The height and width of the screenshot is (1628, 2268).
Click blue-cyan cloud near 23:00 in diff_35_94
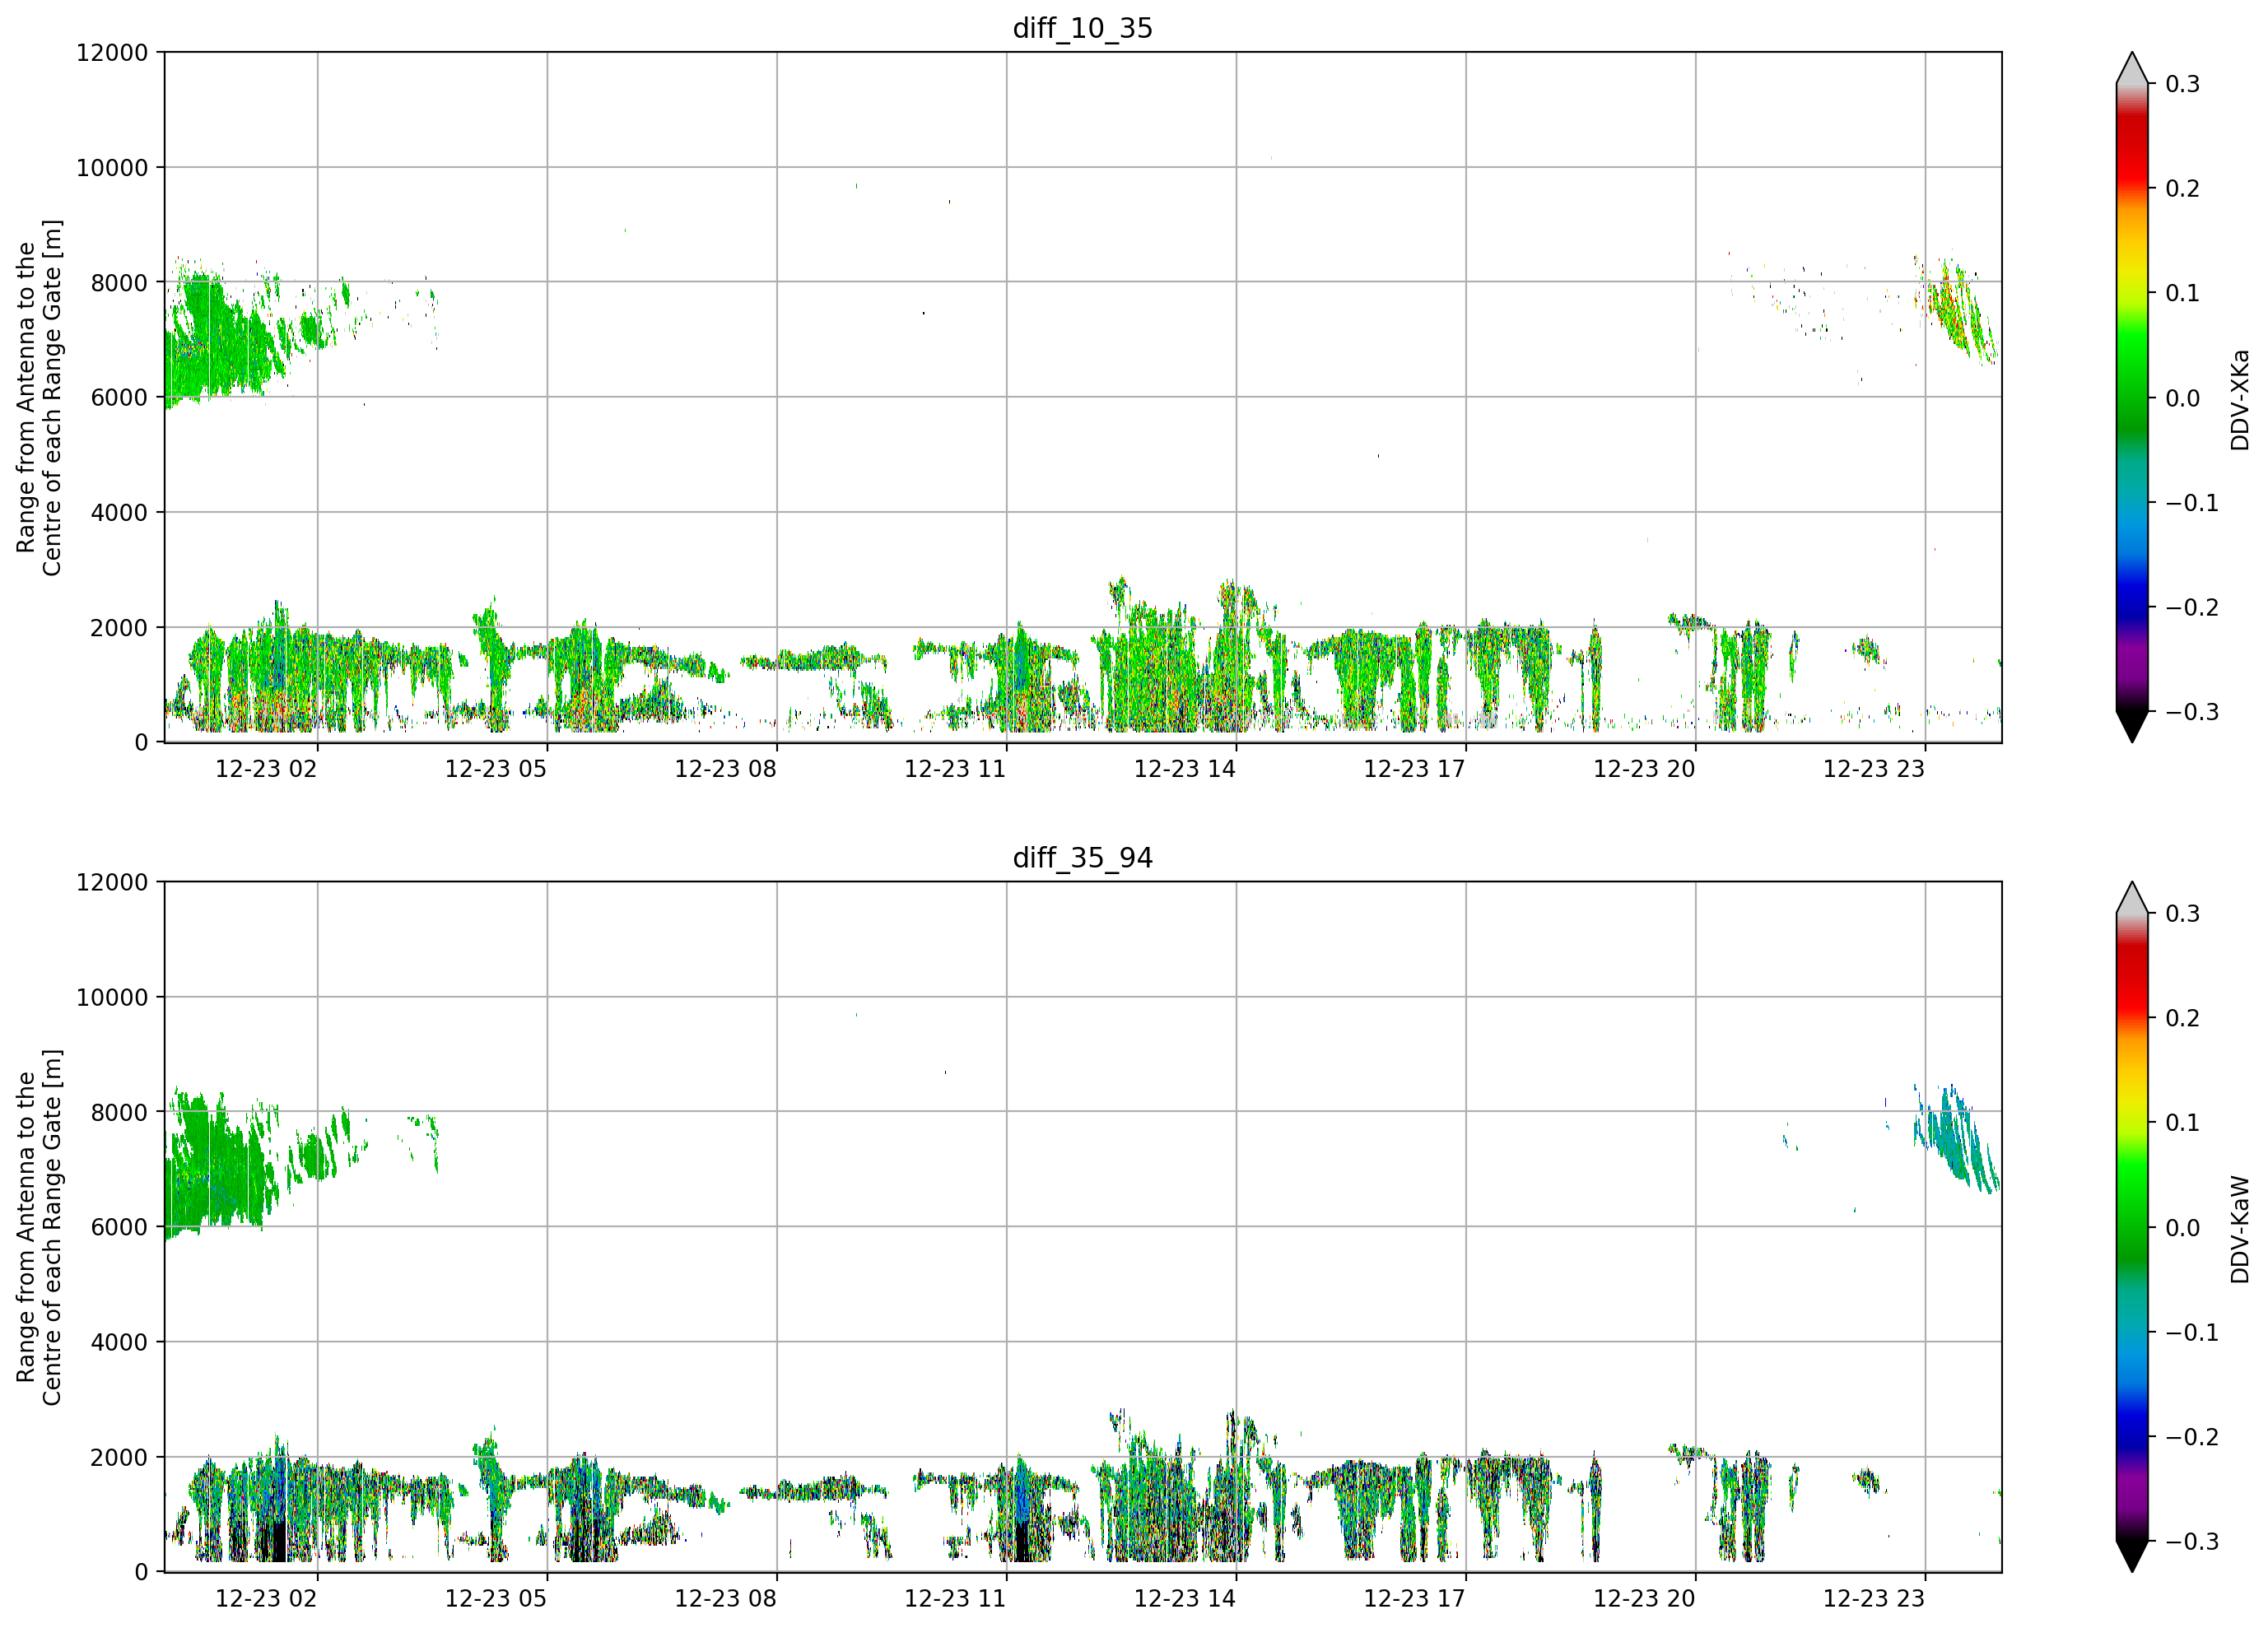(1958, 1140)
